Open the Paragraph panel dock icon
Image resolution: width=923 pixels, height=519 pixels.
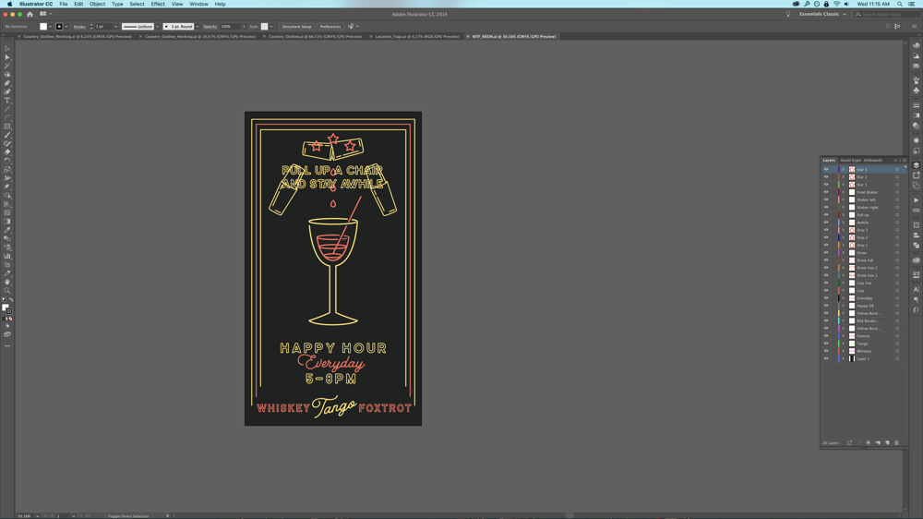point(916,300)
